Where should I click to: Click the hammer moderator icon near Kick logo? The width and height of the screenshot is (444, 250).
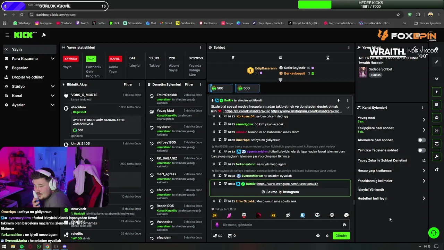click(x=44, y=35)
